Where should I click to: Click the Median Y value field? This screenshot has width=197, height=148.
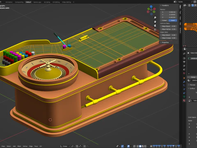pyautogui.click(x=169, y=15)
